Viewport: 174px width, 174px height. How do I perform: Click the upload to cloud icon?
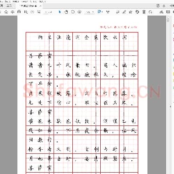pos(13,12)
